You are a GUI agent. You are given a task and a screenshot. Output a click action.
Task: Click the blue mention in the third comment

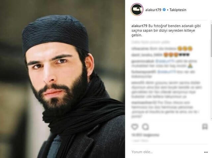(x=165, y=61)
